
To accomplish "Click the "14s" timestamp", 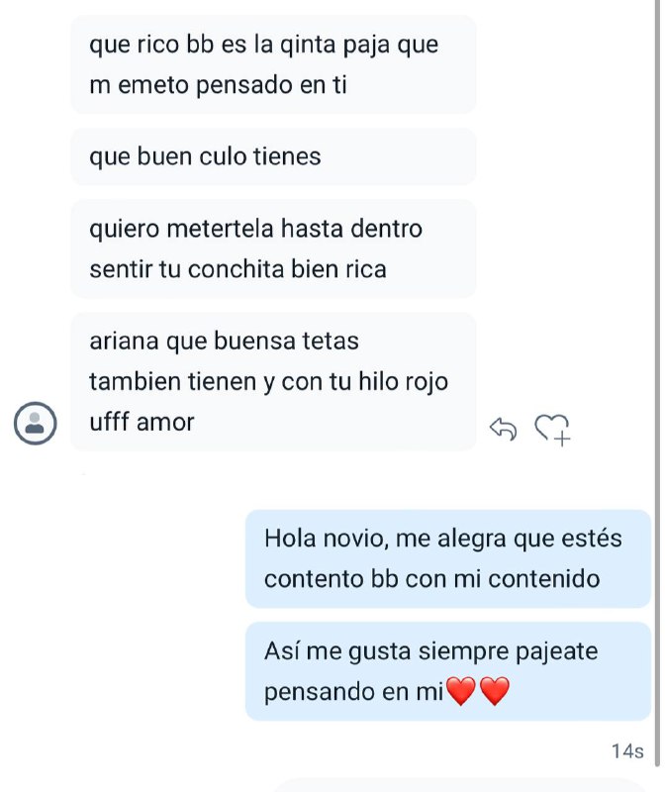I will (627, 751).
